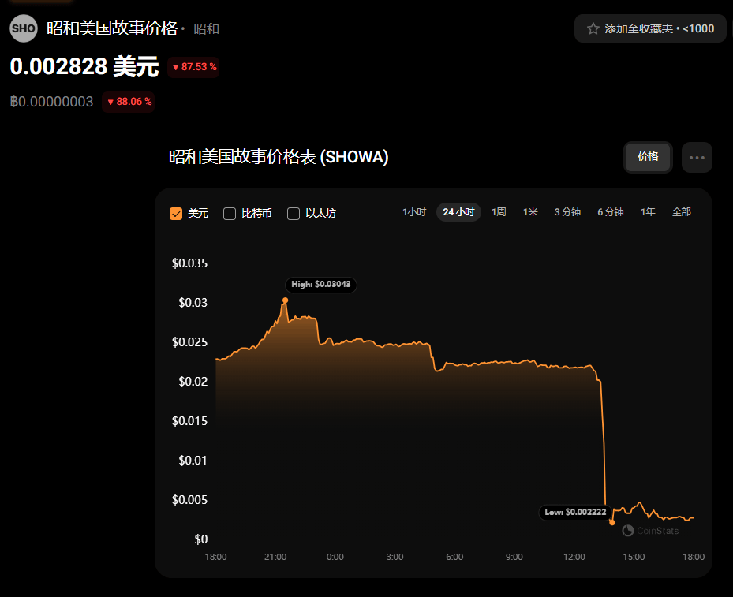Select the 1小时 time range
Viewport: 733px width, 597px height.
click(x=414, y=212)
